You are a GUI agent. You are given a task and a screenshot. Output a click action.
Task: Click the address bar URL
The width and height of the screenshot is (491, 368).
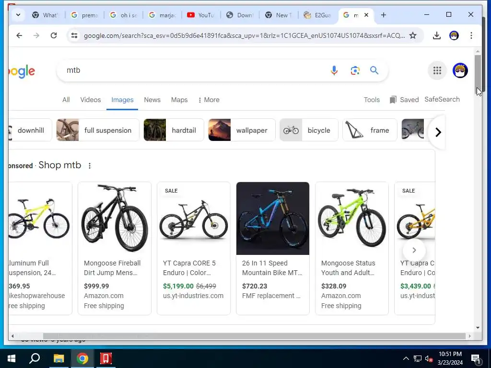pos(244,35)
